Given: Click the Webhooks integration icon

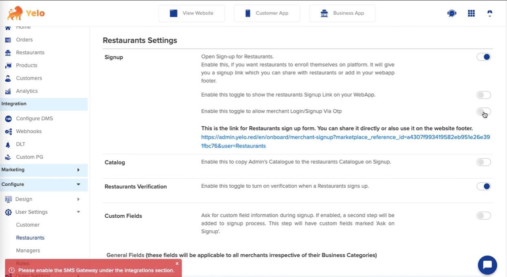Looking at the screenshot, I should [x=8, y=132].
